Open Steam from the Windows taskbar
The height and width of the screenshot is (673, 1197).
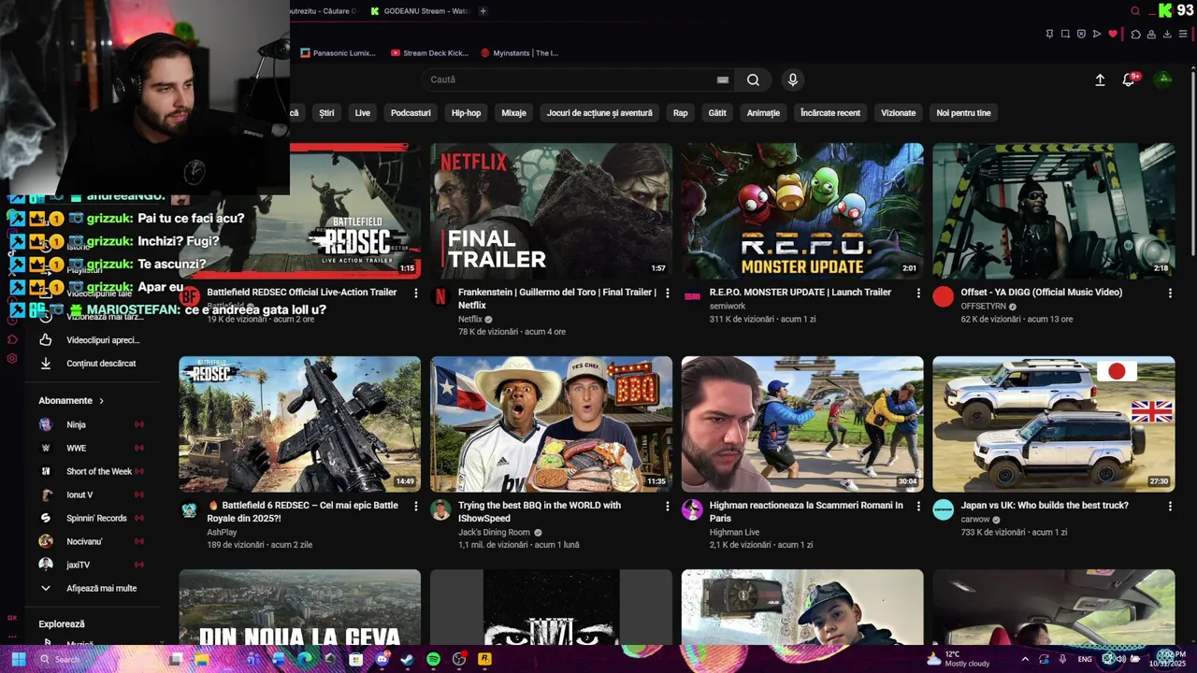tap(407, 659)
